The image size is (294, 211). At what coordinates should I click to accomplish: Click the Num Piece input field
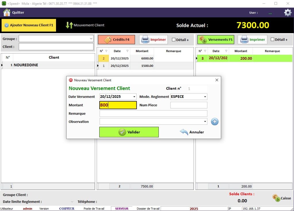coord(189,105)
